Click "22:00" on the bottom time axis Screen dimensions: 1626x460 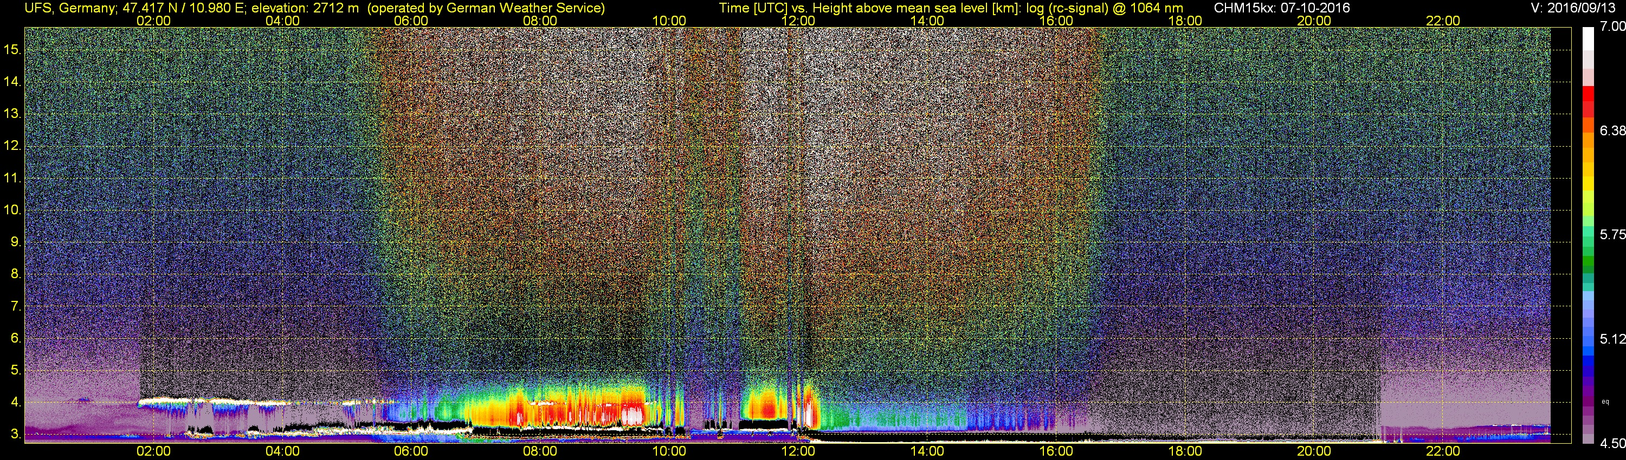tap(1443, 451)
